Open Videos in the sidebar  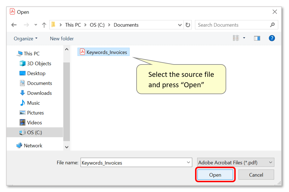pos(31,123)
